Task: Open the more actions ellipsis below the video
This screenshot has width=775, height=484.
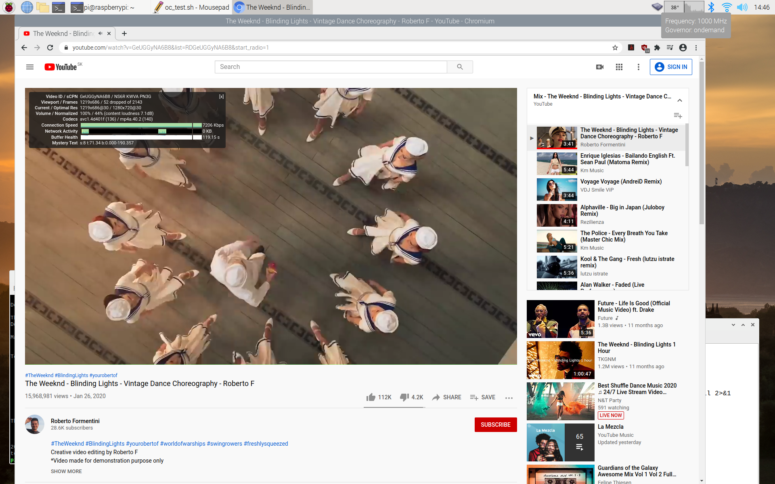Action: pos(509,398)
